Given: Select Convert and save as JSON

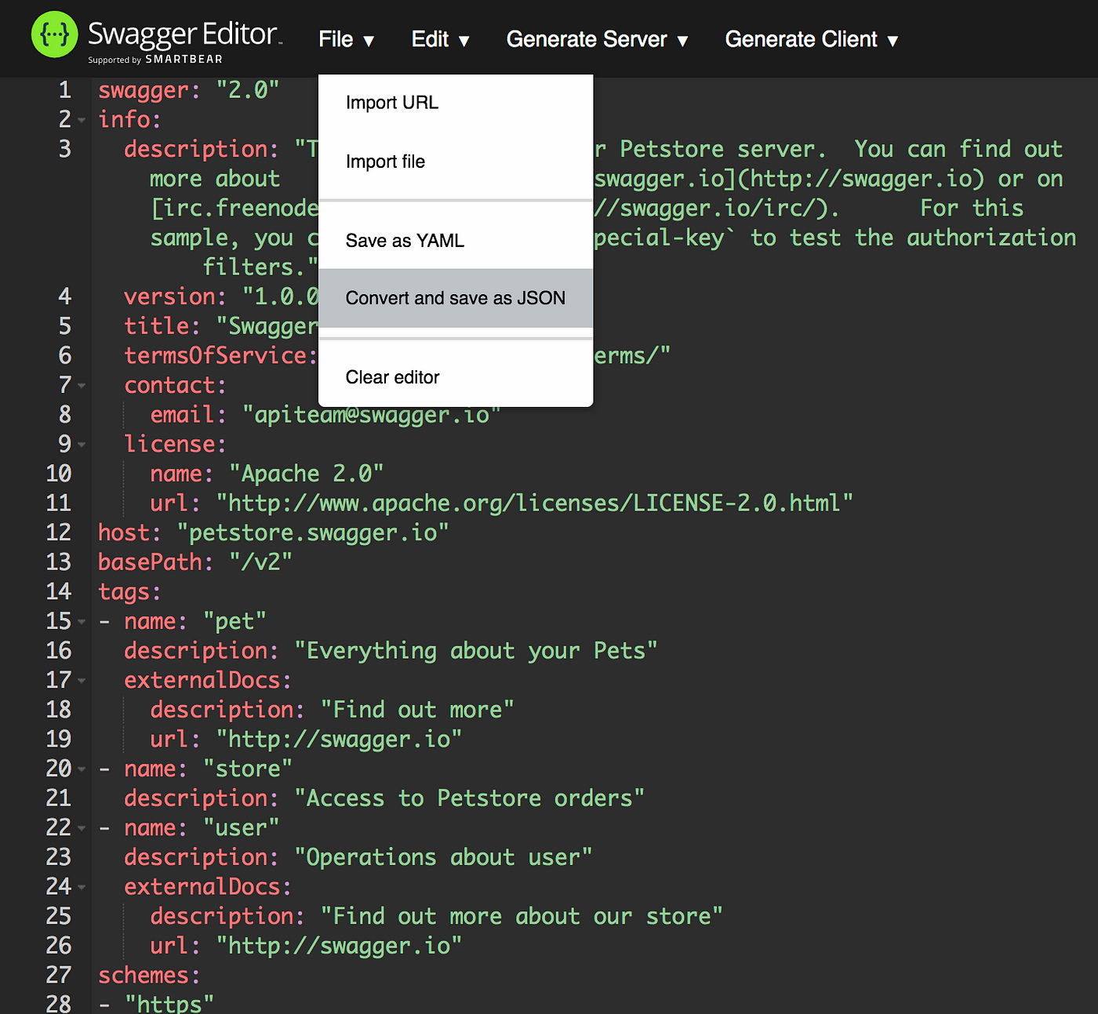Looking at the screenshot, I should pyautogui.click(x=456, y=298).
